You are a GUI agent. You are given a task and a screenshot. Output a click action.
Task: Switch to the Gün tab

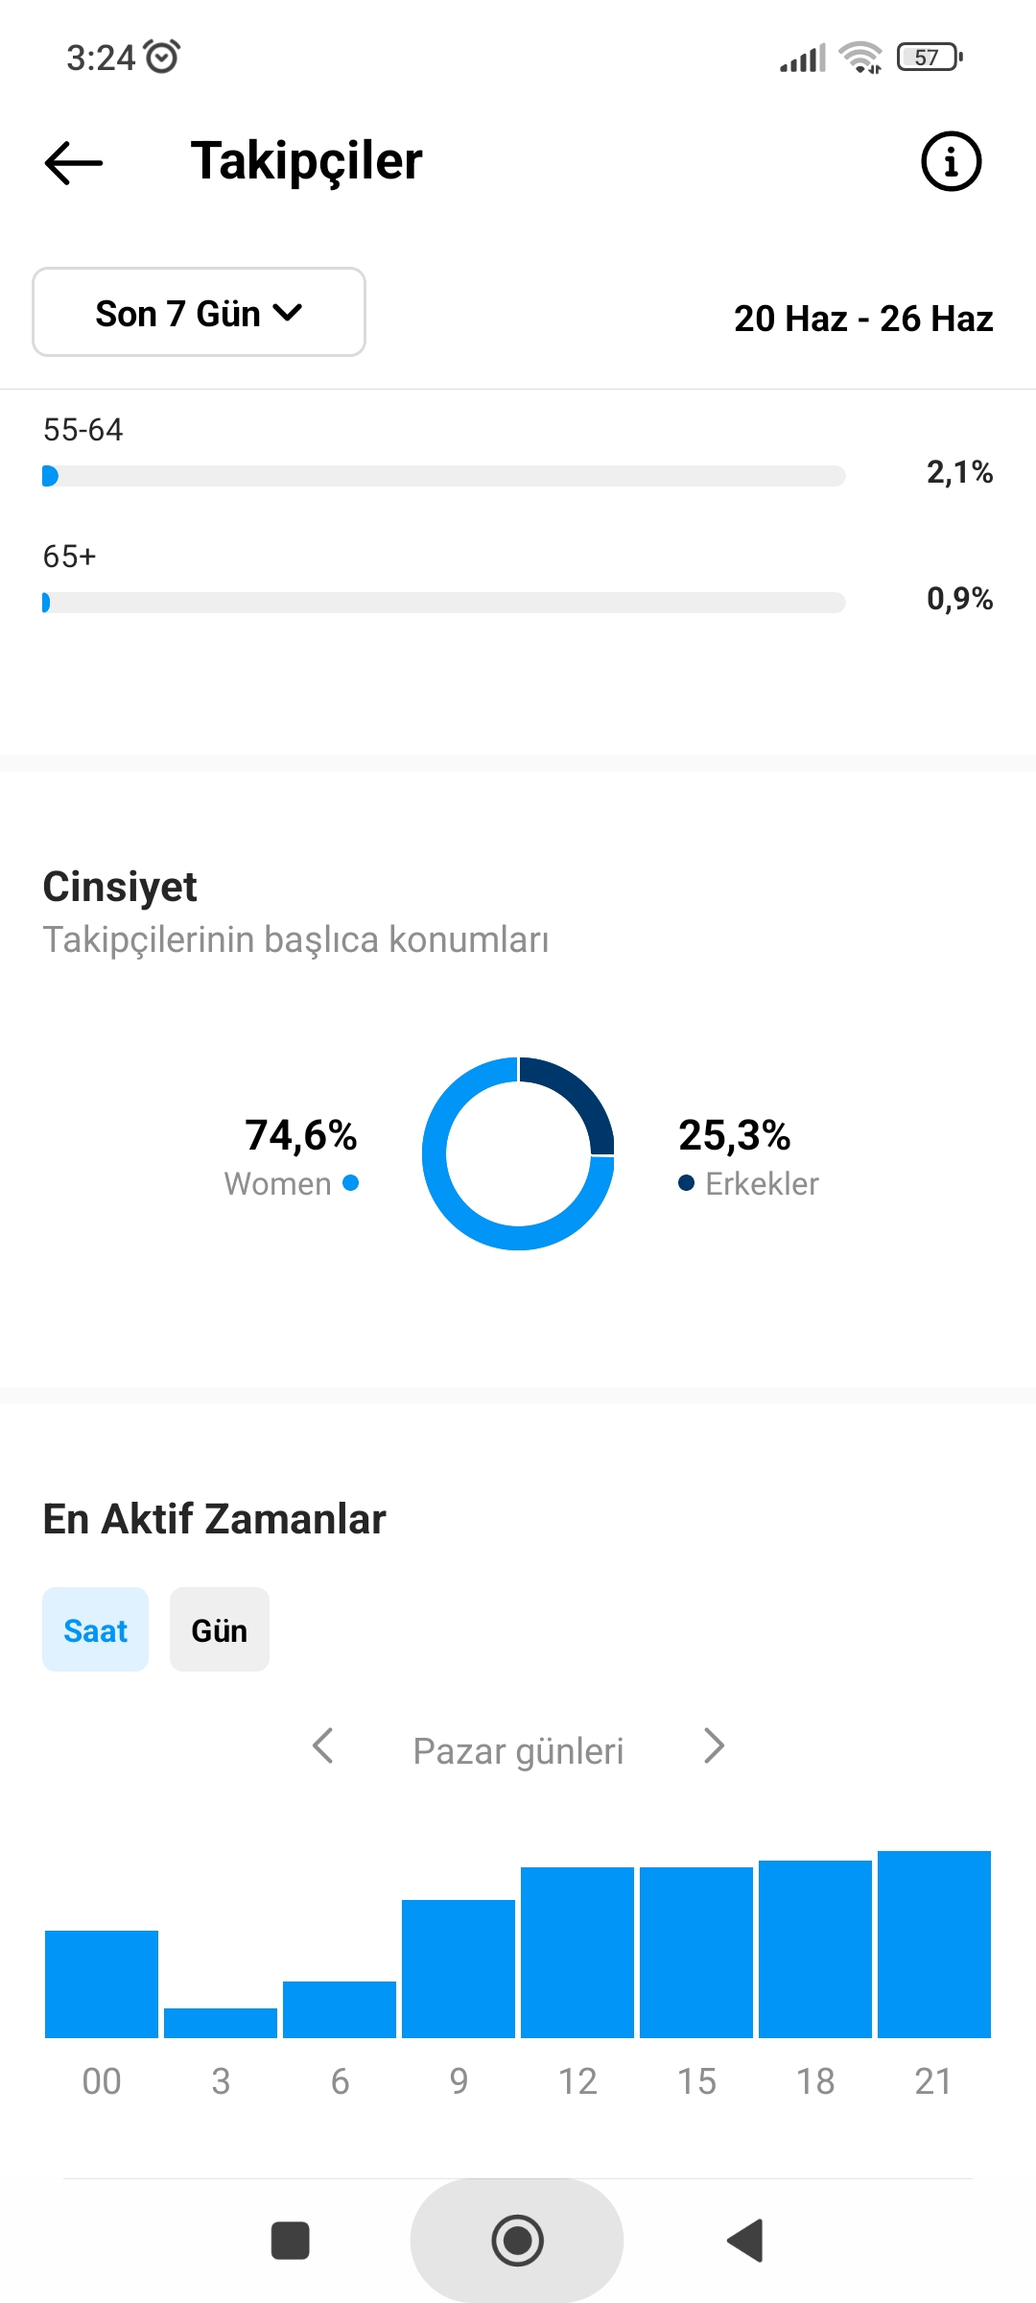click(x=220, y=1629)
